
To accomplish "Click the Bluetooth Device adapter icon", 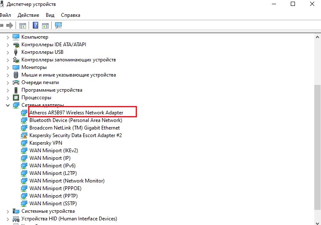I will click(x=24, y=120).
